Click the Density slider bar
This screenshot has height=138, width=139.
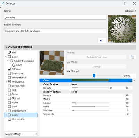90,88
